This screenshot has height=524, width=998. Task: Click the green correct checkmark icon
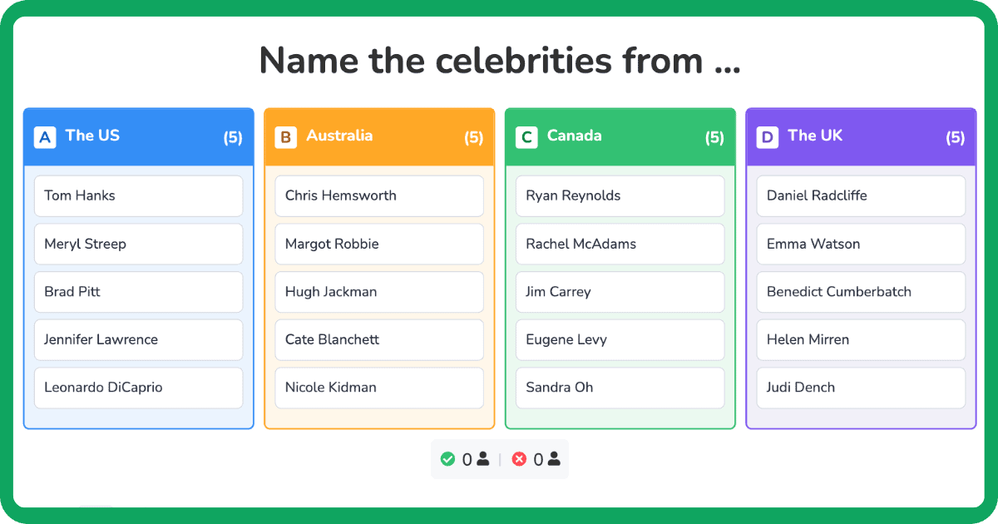447,459
